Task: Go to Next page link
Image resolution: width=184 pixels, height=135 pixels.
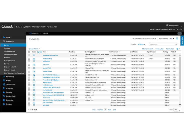Action: tap(109, 110)
